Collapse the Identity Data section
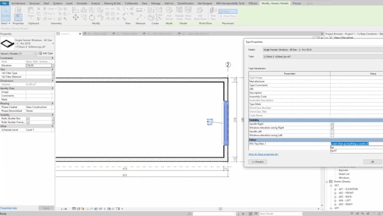The height and width of the screenshot is (216, 383). (x=52, y=89)
